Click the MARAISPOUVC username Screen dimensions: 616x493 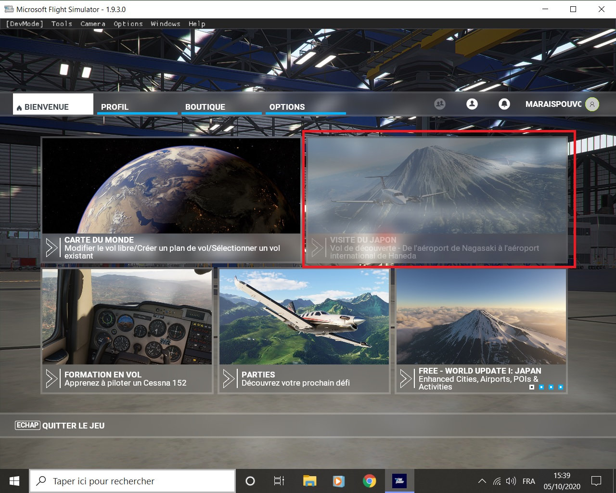tap(553, 104)
